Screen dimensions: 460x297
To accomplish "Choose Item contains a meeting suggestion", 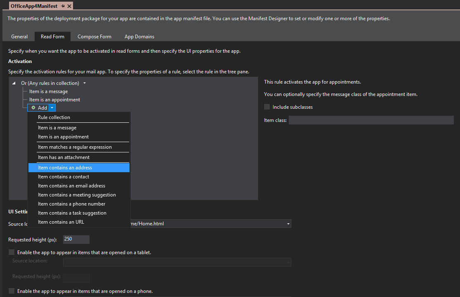I will [77, 194].
